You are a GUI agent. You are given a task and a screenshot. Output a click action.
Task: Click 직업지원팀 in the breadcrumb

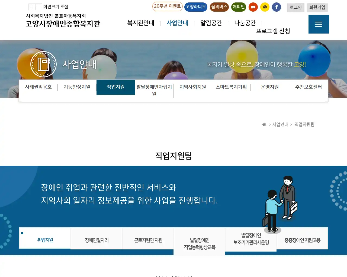tap(304, 124)
